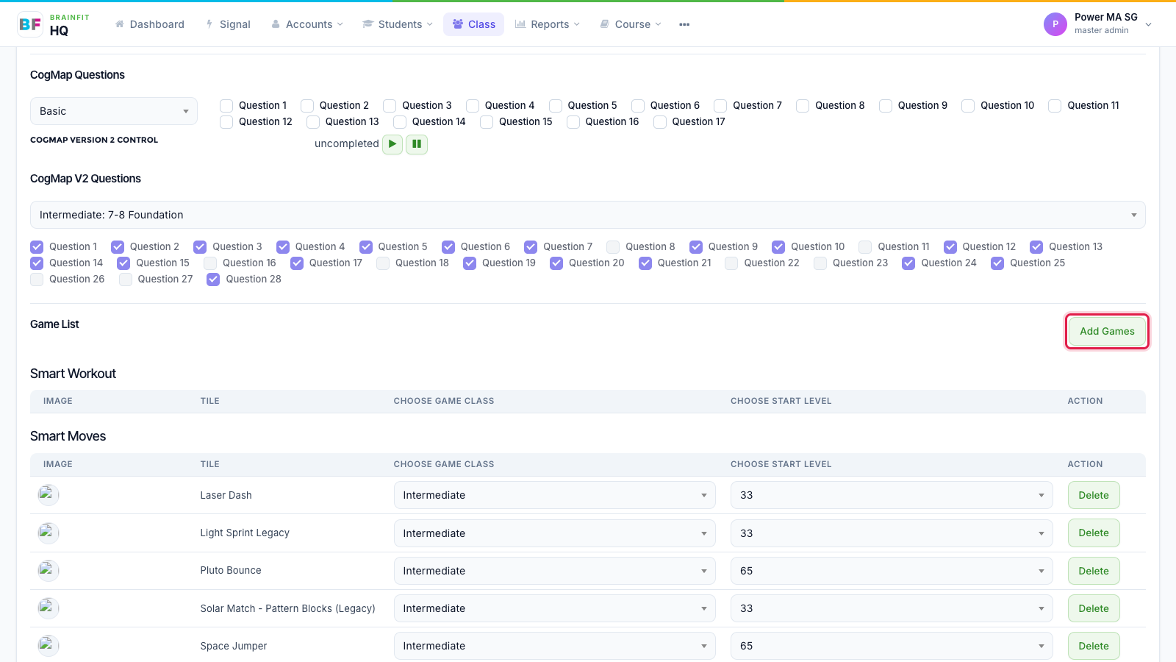Viewport: 1176px width, 662px height.
Task: Click the green play button next to uncompleted
Action: tap(392, 144)
